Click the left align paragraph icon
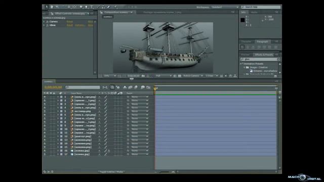This screenshot has width=324, height=182. [242, 47]
